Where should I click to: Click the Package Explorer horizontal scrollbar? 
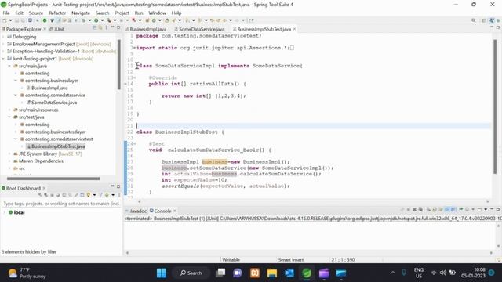tap(53, 179)
